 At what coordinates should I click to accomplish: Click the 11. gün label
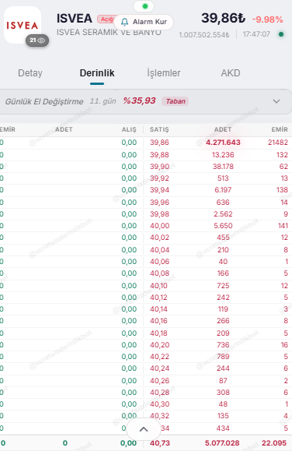[x=103, y=101]
